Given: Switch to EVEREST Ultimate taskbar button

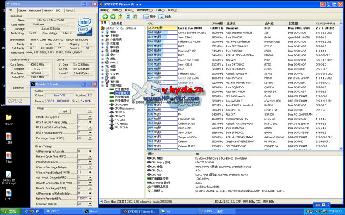Looking at the screenshot, I should [x=139, y=211].
